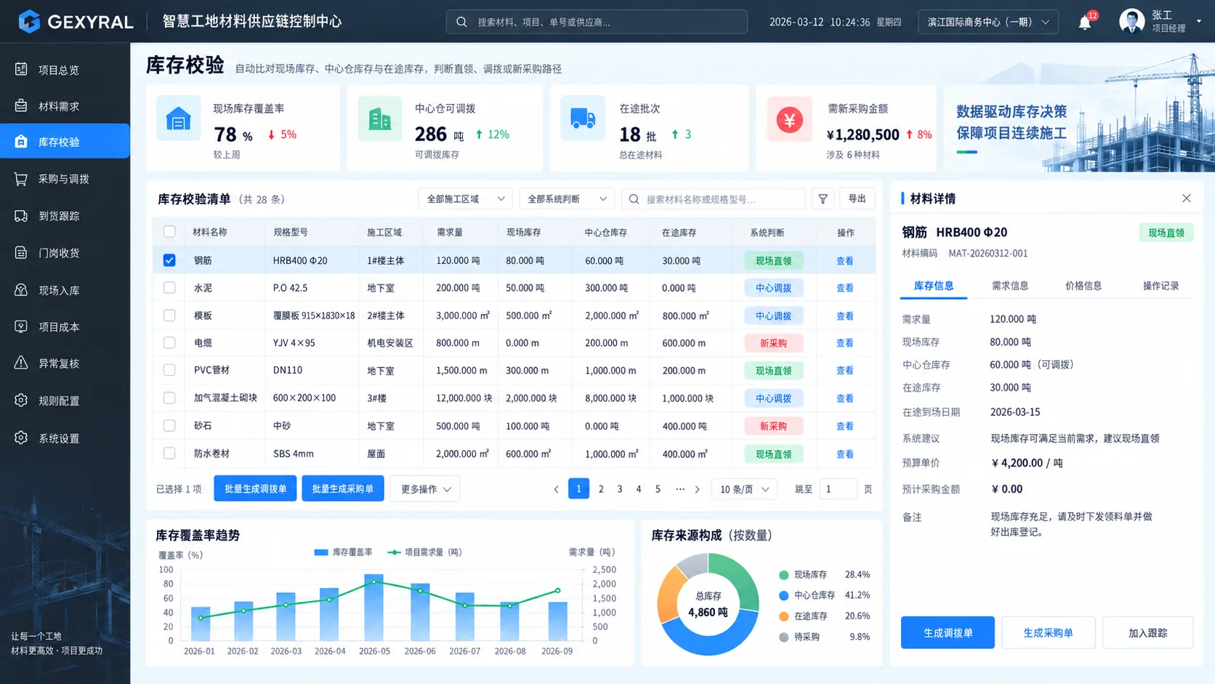This screenshot has width=1215, height=684.
Task: Check the 模板 row checkbox
Action: [169, 315]
